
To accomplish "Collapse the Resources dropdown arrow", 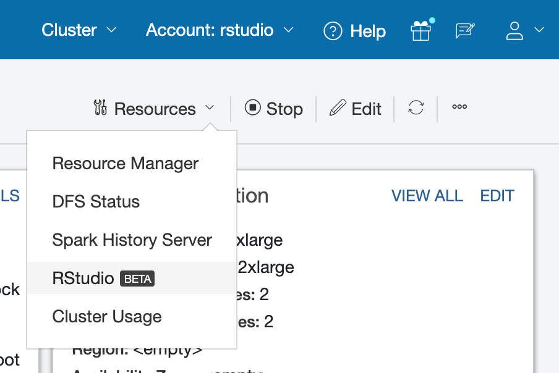I will [210, 108].
